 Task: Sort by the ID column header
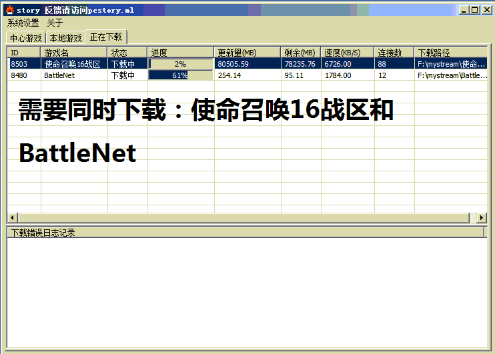coord(24,53)
